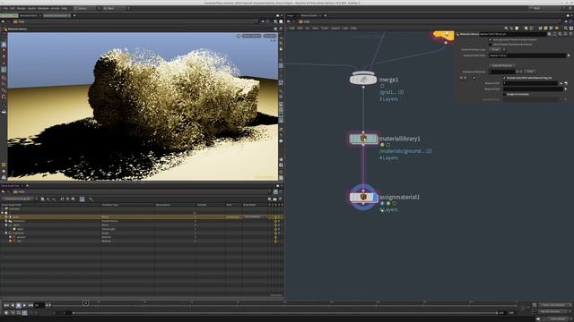Collapse the root slash row in scene graph

pyautogui.click(x=2, y=213)
